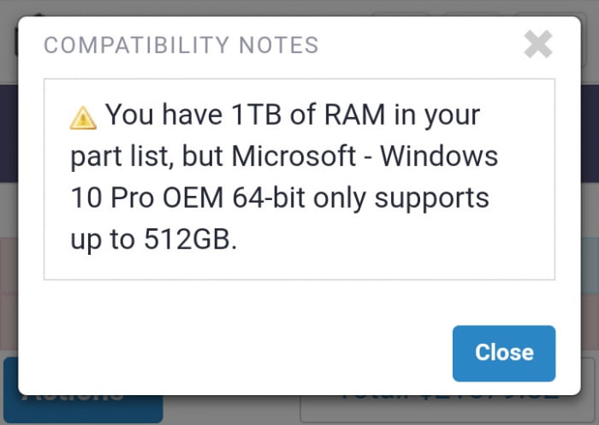Click the words 'Windows' in the warning note
The height and width of the screenshot is (425, 599).
[439, 156]
